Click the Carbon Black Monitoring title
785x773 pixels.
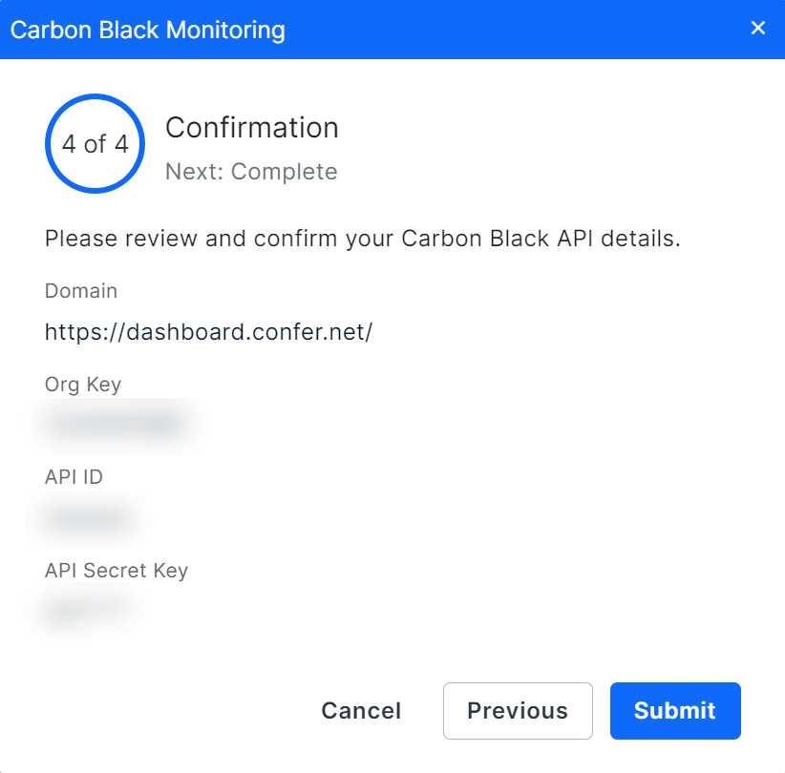click(148, 30)
